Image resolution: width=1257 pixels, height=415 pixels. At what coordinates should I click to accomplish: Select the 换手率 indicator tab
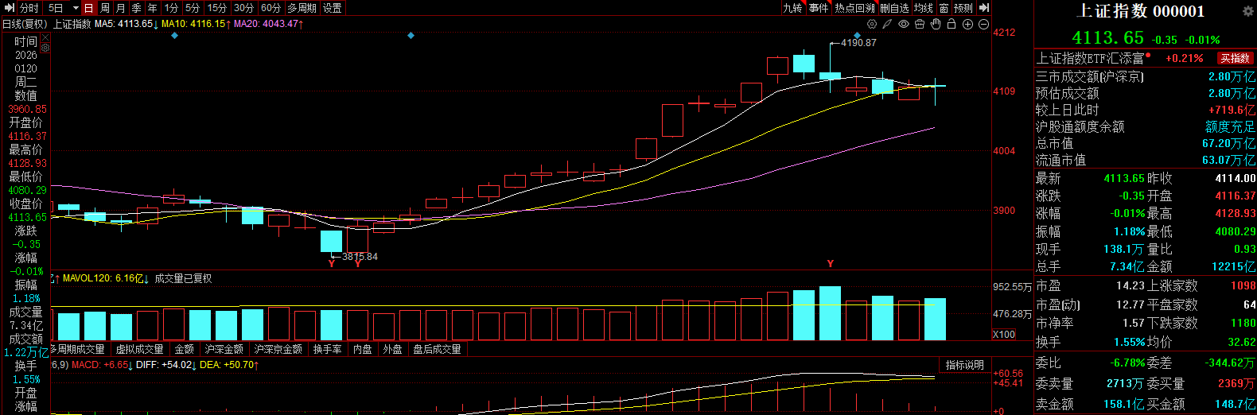[327, 349]
